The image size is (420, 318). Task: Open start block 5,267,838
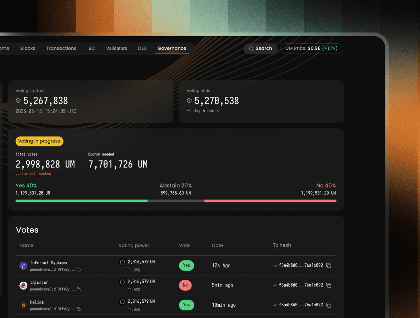click(45, 101)
